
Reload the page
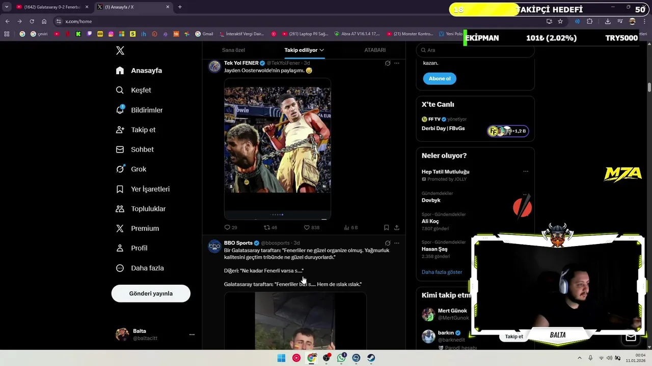pyautogui.click(x=32, y=21)
